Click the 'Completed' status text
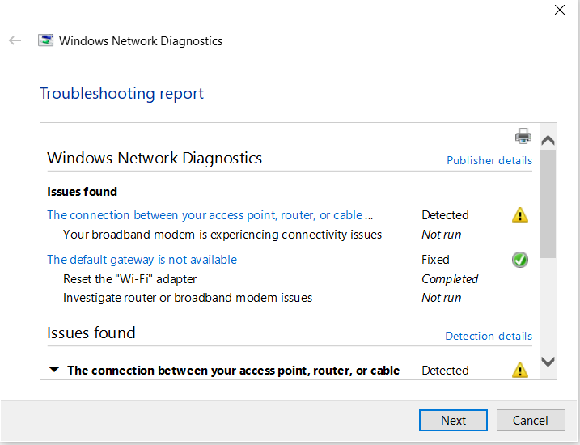The width and height of the screenshot is (580, 445). [450, 279]
